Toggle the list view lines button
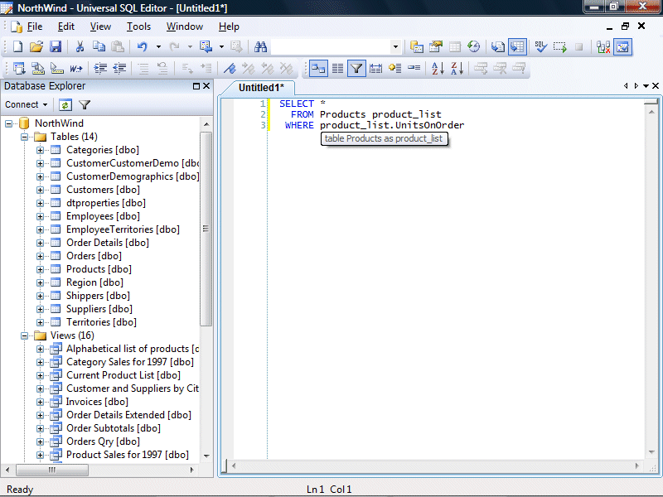 point(337,68)
